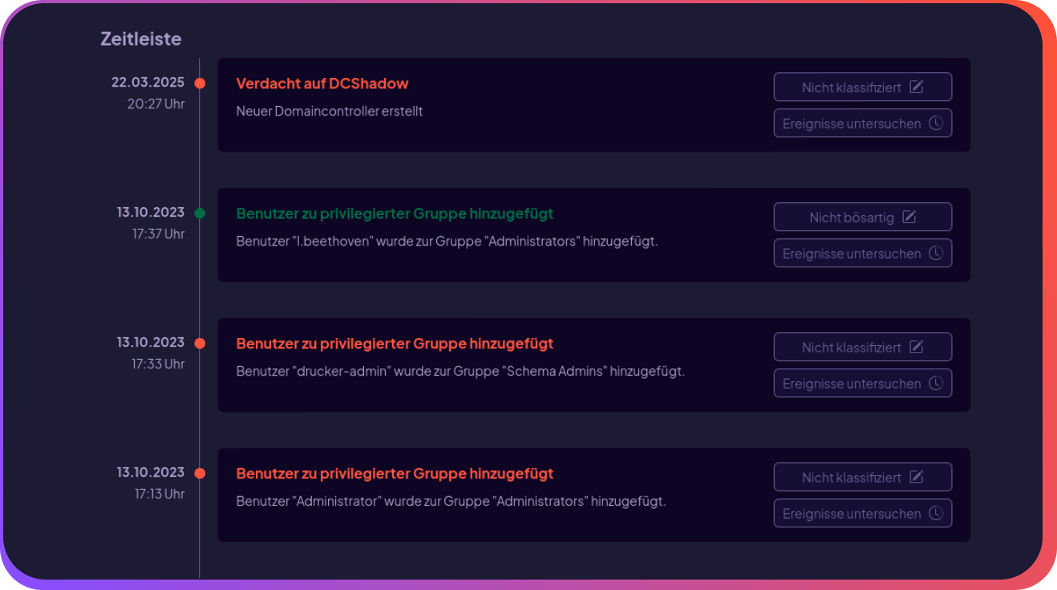
Task: Click edit icon beside 'Nicht bösartig'
Action: click(x=909, y=217)
